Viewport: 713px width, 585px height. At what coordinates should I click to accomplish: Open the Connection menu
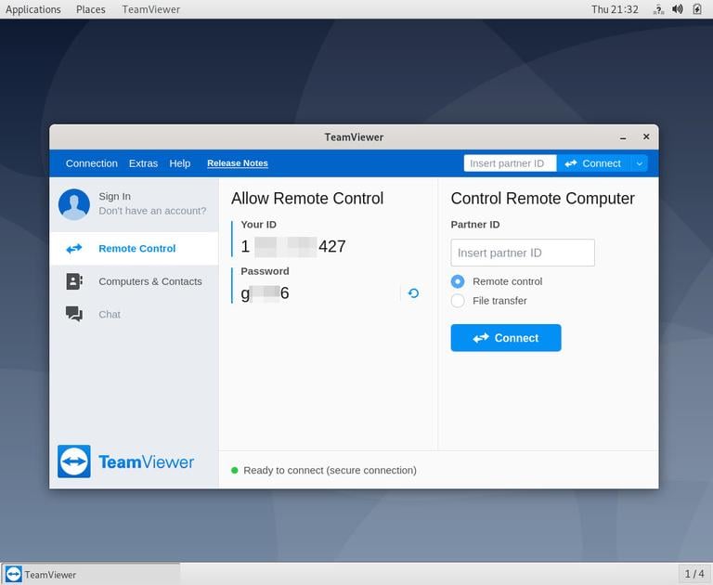point(91,163)
